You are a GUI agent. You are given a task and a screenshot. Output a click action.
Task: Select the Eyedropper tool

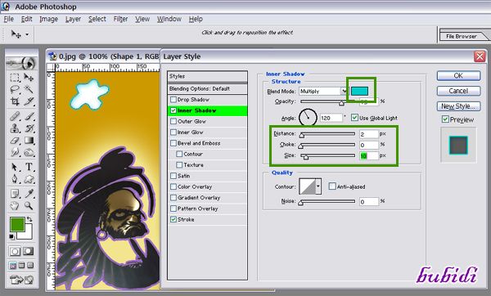pos(29,194)
